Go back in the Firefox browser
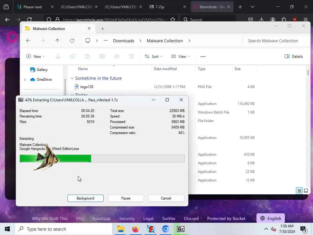This screenshot has width=313, height=235. coord(7,20)
